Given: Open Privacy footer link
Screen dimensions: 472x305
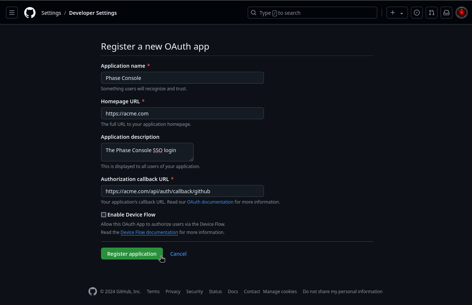Looking at the screenshot, I should pos(173,291).
